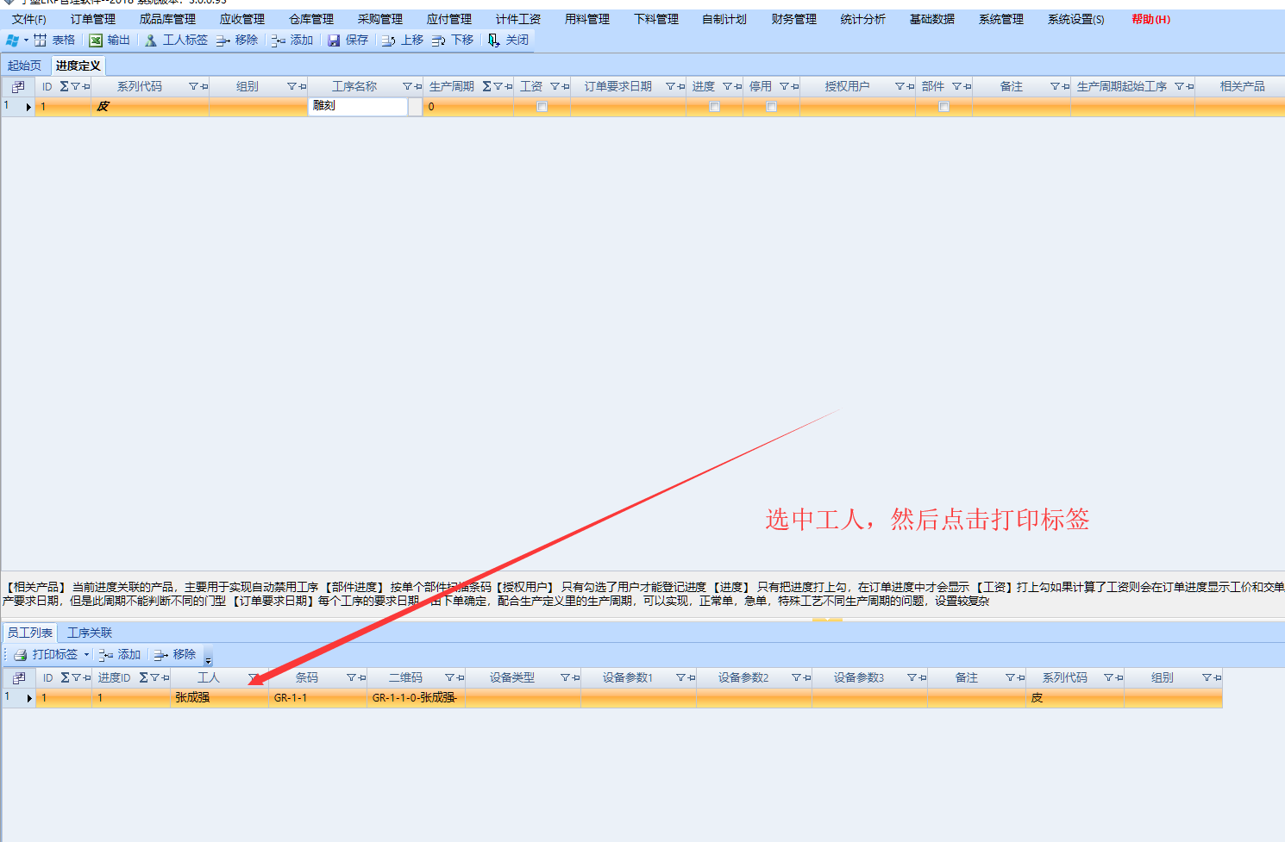Click the 工序名称 input field containing 雕刻

(x=357, y=106)
